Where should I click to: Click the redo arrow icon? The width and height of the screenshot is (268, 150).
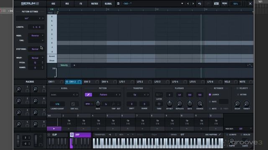tap(208, 4)
